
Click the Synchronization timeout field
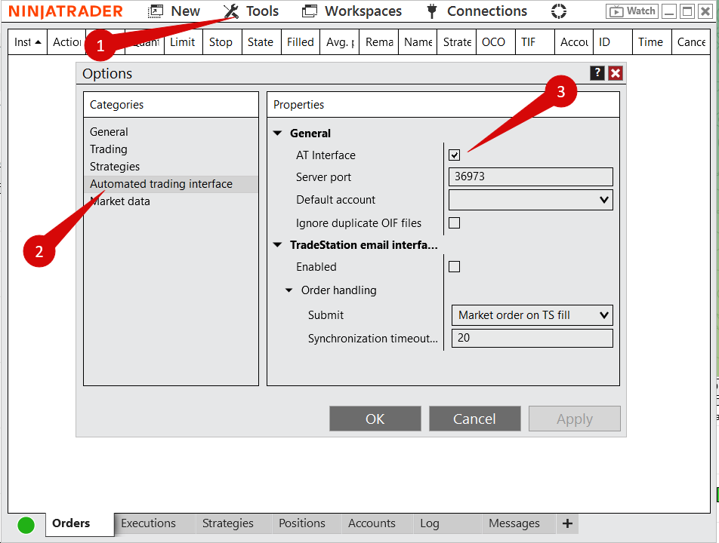532,338
